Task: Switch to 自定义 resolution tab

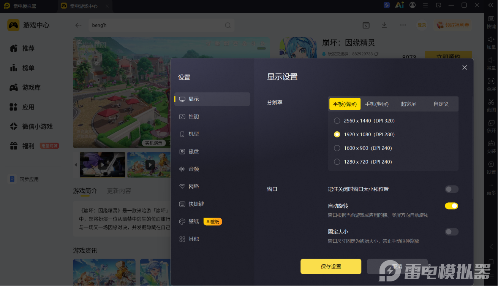Action: click(x=441, y=104)
